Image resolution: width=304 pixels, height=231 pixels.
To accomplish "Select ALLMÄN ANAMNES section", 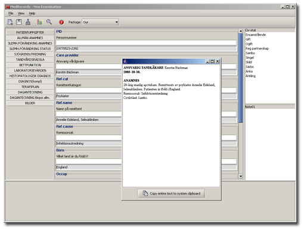I will [30, 38].
